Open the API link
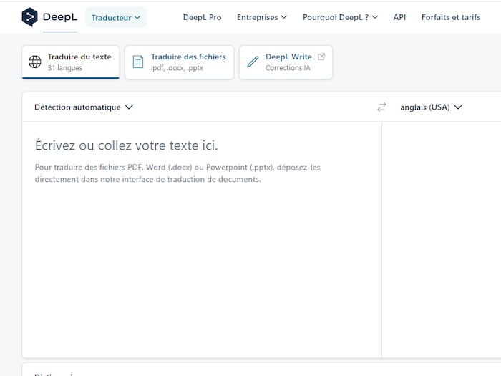501x376 pixels. click(399, 17)
